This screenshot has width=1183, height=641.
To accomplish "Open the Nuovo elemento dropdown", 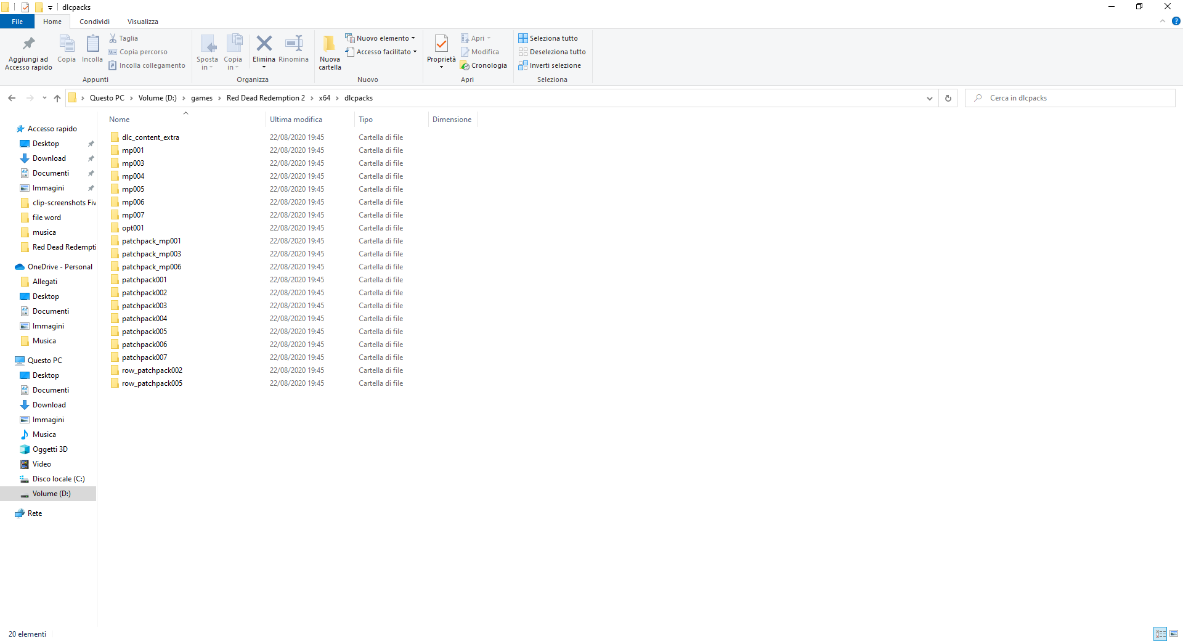I will (x=380, y=38).
